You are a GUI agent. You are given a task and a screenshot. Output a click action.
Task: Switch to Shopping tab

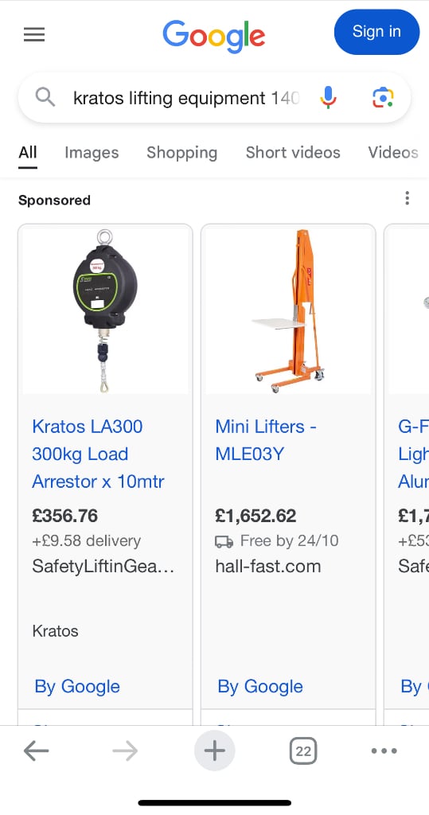[182, 153]
